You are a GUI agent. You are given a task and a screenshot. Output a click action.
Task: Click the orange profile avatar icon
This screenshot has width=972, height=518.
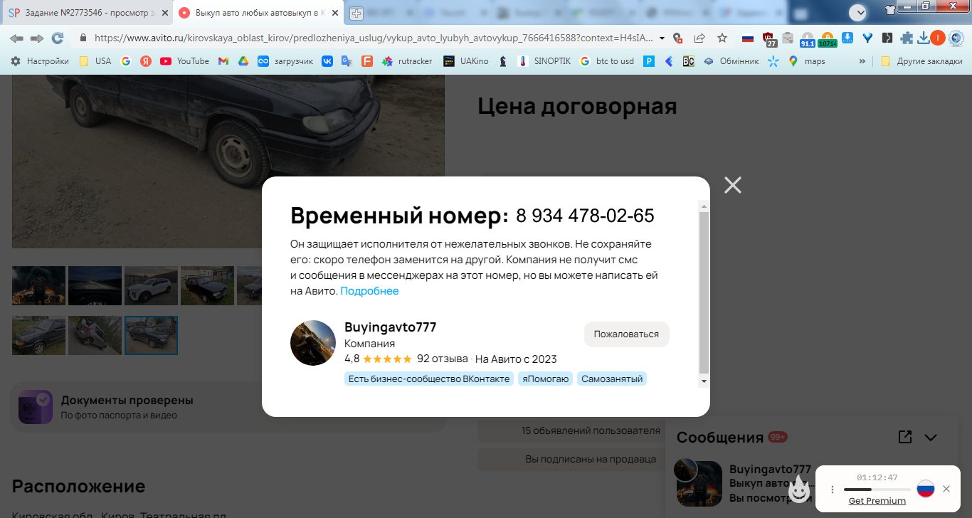coord(938,38)
